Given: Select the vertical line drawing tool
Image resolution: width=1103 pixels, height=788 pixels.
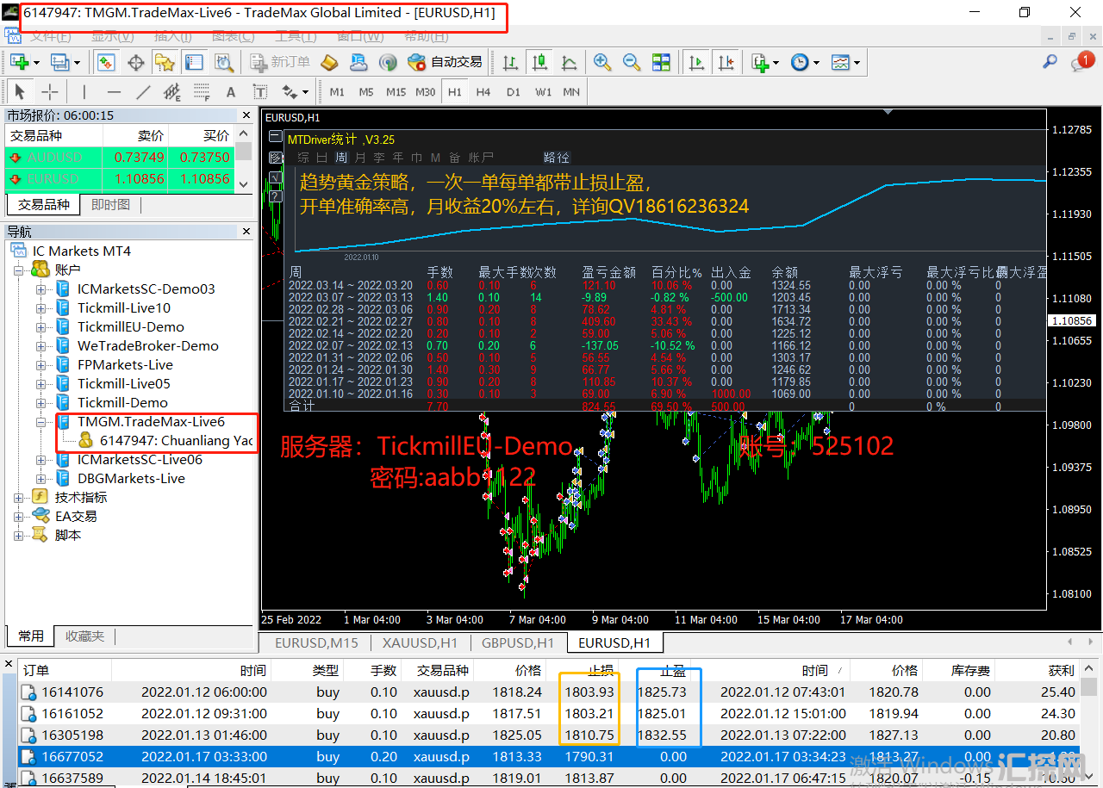Looking at the screenshot, I should click(84, 92).
